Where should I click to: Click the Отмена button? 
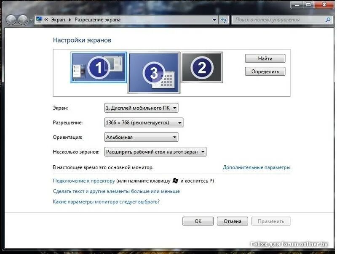pyautogui.click(x=233, y=221)
